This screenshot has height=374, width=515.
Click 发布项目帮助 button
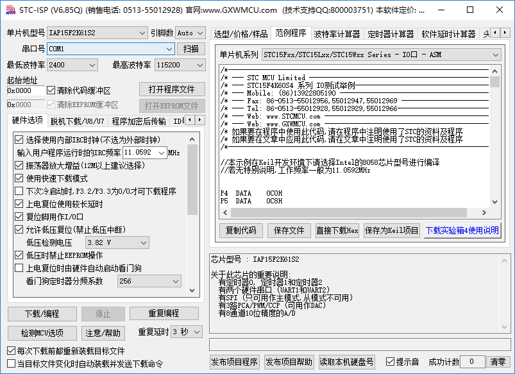click(x=289, y=362)
